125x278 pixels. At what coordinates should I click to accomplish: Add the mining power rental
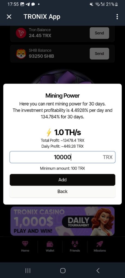(x=62, y=180)
